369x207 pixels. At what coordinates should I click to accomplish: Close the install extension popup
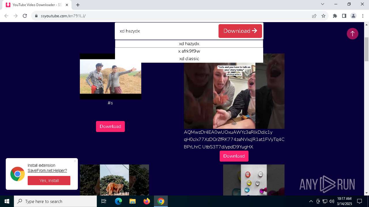pos(75,161)
